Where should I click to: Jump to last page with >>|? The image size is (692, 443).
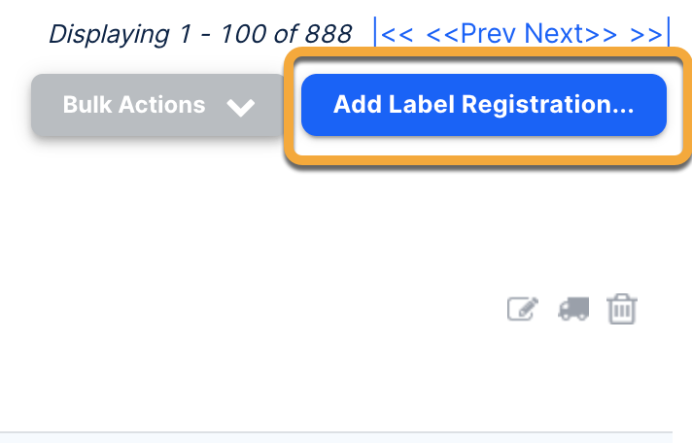point(649,34)
